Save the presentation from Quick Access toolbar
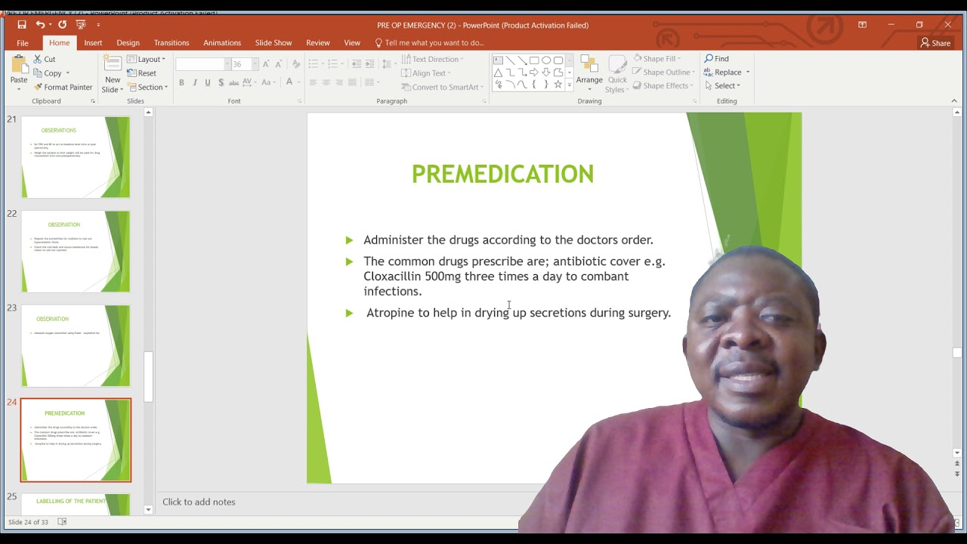967x544 pixels. (x=22, y=25)
